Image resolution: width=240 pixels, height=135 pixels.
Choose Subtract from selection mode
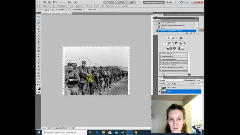point(51,9)
